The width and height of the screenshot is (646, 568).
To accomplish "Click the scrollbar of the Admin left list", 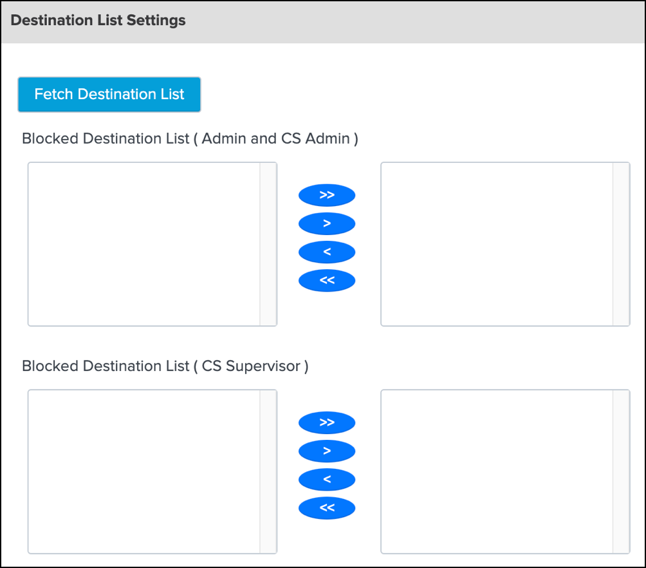I will pos(271,243).
